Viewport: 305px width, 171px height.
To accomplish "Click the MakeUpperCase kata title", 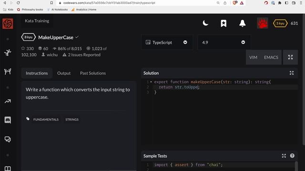I will tap(56, 38).
